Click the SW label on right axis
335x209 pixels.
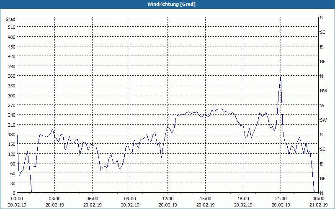pyautogui.click(x=323, y=120)
